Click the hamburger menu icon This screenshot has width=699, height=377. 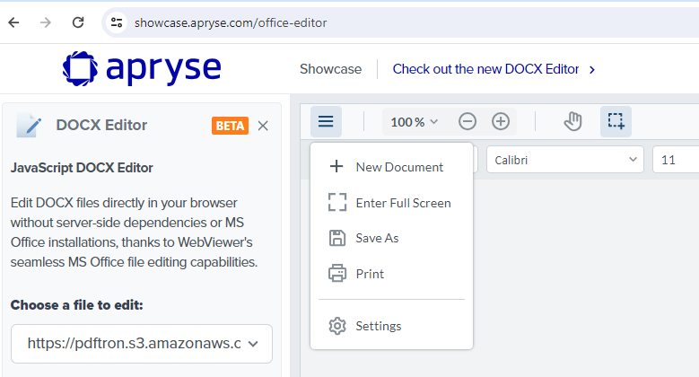pyautogui.click(x=326, y=121)
